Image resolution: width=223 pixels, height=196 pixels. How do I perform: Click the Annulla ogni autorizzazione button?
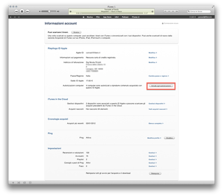tap(161, 86)
